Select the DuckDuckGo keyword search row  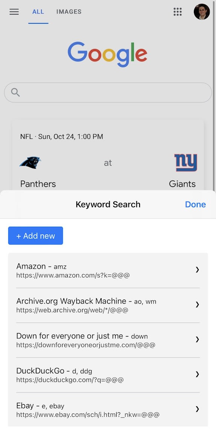108,375
